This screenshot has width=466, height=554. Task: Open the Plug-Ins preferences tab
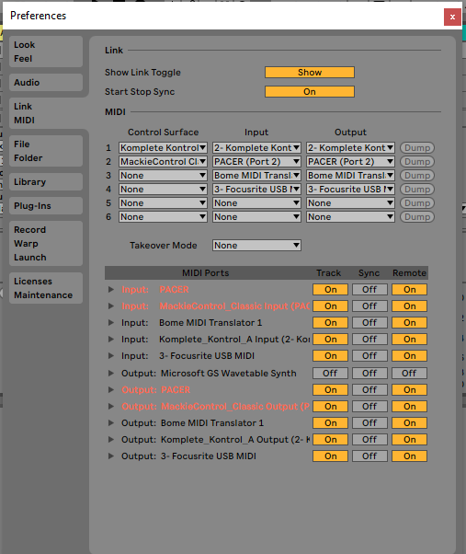[46, 205]
